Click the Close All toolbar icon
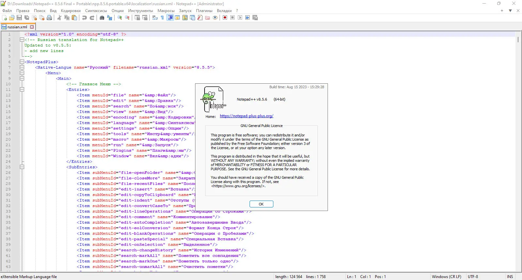Viewport: 522px width, 280px height. [x=42, y=18]
